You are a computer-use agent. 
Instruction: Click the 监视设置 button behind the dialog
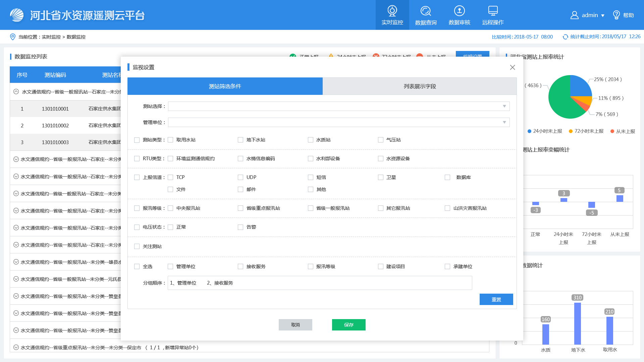coord(473,54)
